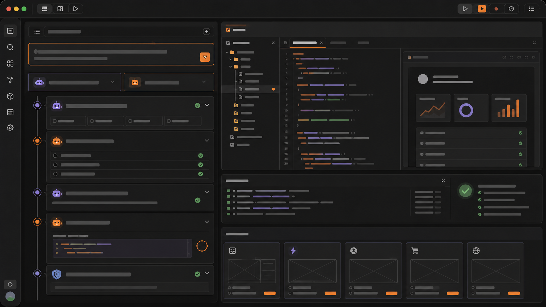Click the outlined run button at top right
The width and height of the screenshot is (546, 307).
tap(465, 9)
